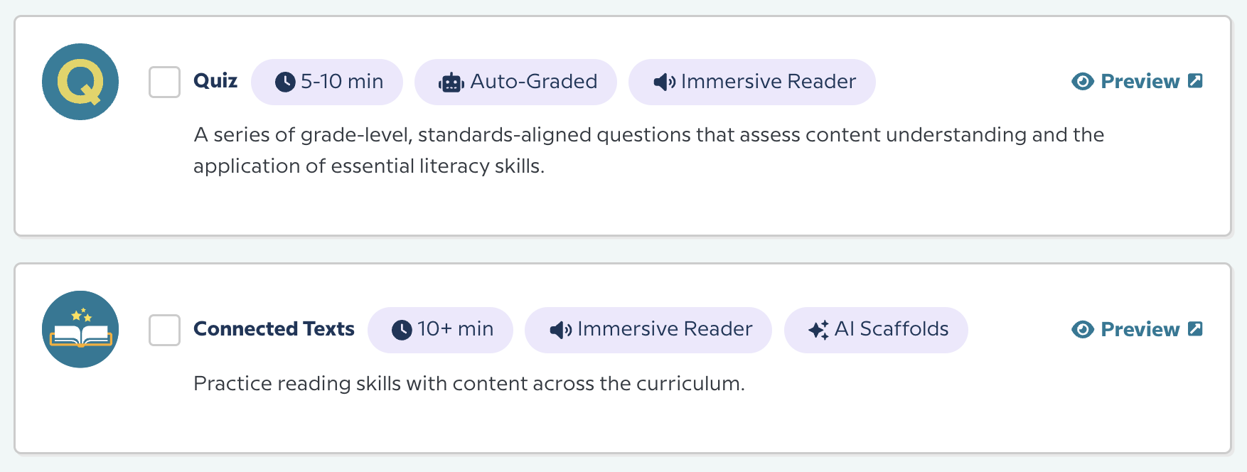Click the clock icon in 5-10 min tag
Viewport: 1247px width, 472px height.
click(x=285, y=82)
